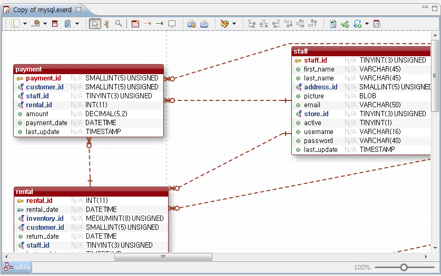Close the Copy of mysql.exerd editor tab
441x276 pixels.
79,9
